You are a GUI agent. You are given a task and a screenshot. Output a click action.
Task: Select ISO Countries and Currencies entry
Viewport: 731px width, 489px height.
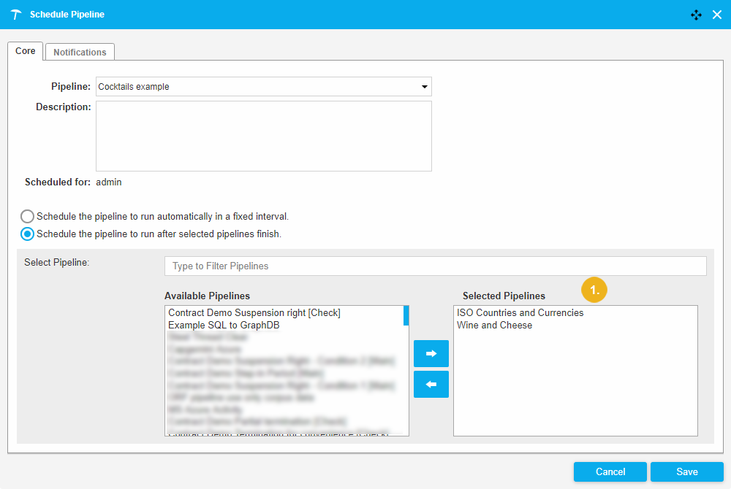tap(520, 313)
